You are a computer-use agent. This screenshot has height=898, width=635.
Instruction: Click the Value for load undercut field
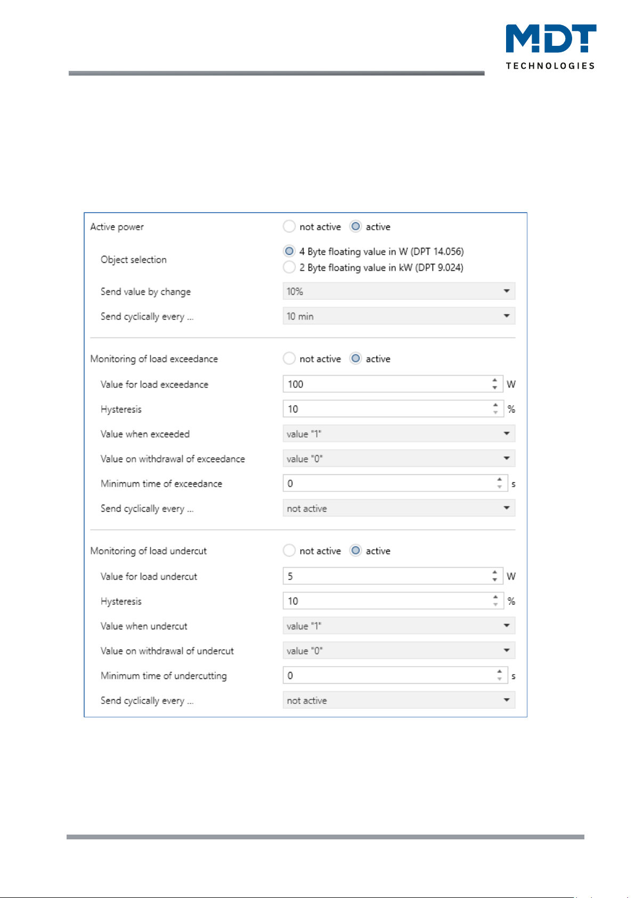(x=393, y=576)
